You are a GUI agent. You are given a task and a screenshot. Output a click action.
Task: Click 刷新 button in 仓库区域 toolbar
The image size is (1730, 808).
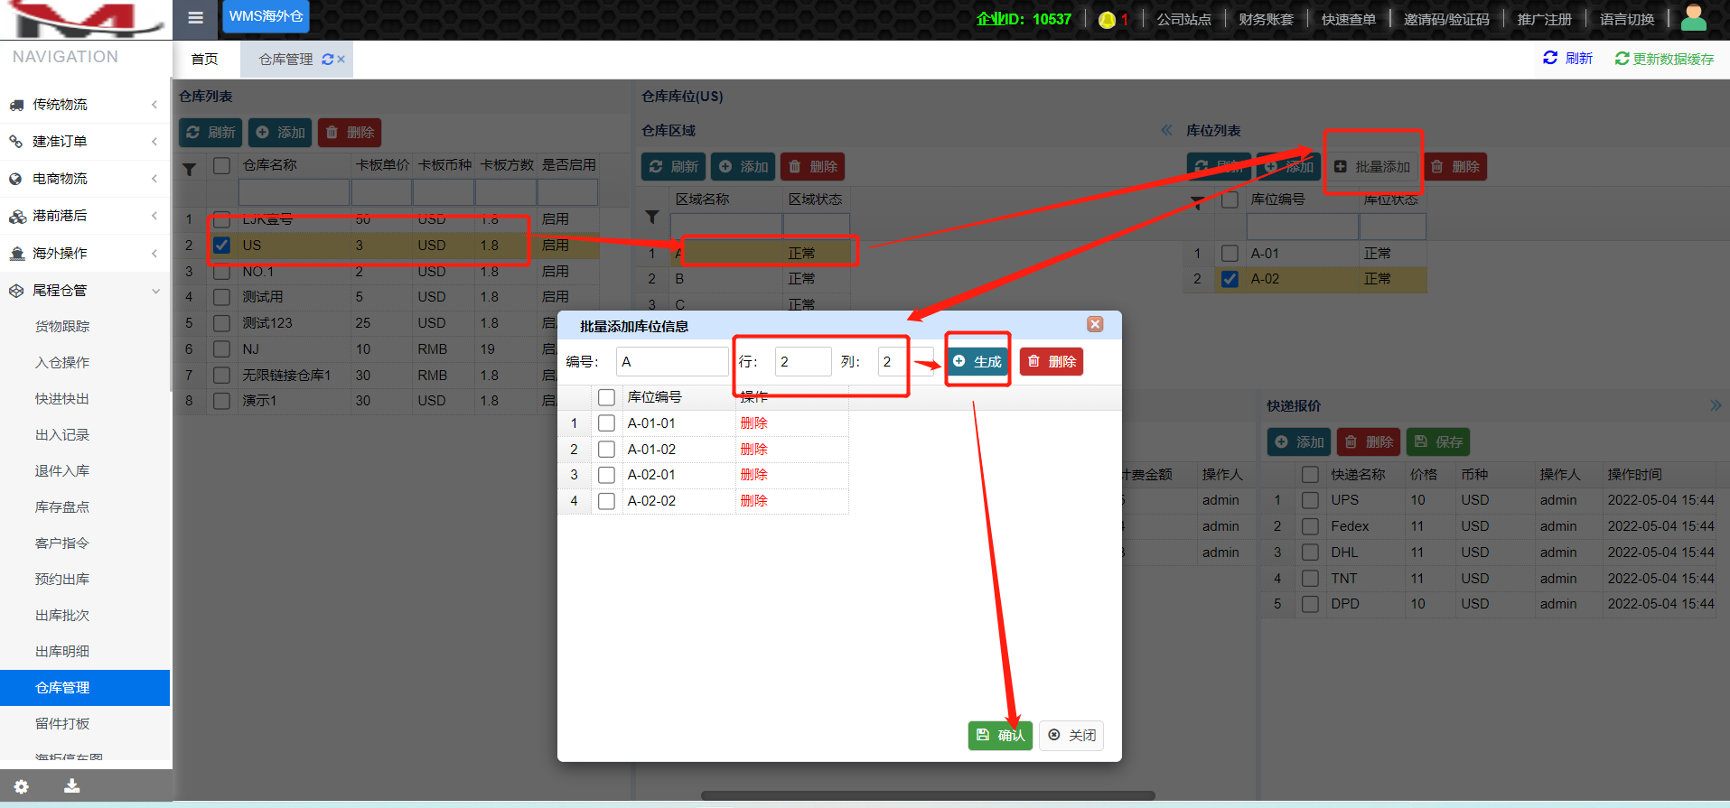673,167
